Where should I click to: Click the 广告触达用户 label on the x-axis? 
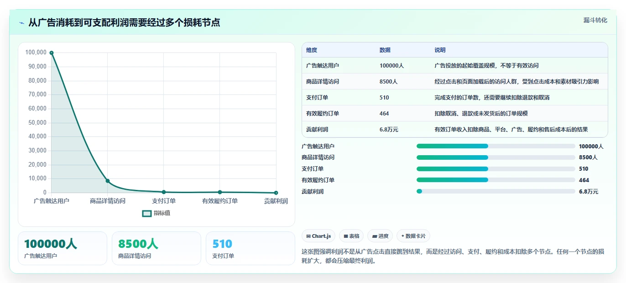[52, 201]
